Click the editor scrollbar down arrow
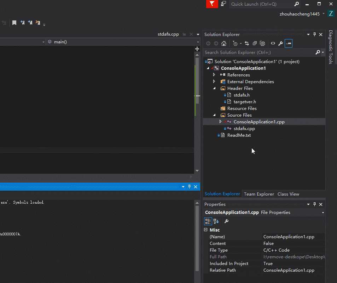This screenshot has width=337, height=283. (x=197, y=171)
